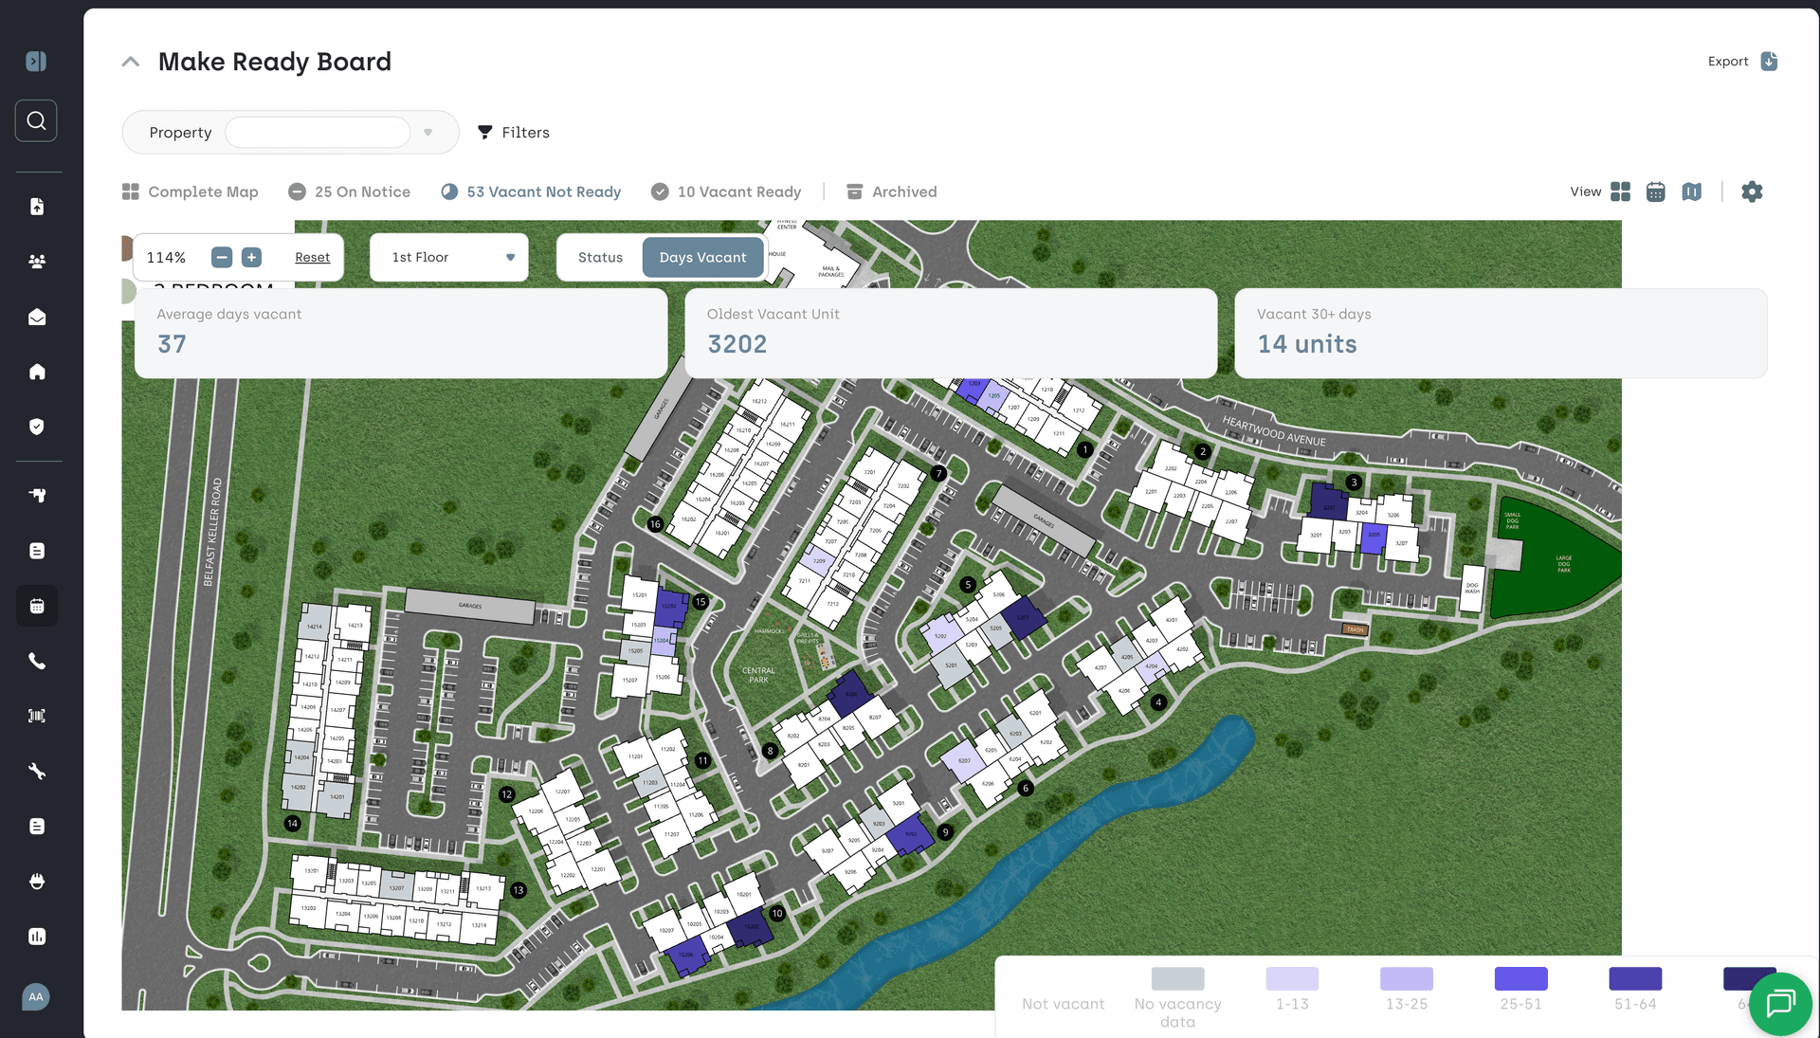Select the 53 Vacant Not Ready tab
Viewport: 1820px width, 1038px height.
531,191
